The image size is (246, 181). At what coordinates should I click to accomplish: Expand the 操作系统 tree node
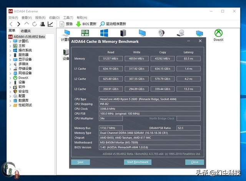pos(10,51)
